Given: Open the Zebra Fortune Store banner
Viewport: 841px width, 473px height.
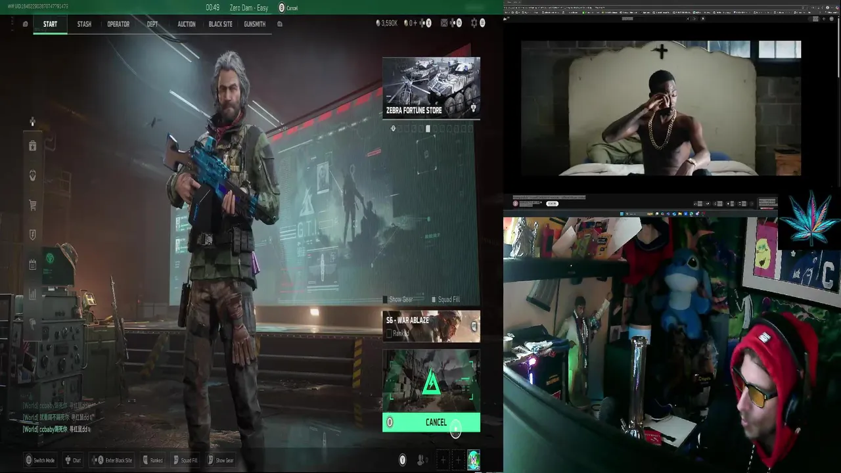Looking at the screenshot, I should point(431,87).
